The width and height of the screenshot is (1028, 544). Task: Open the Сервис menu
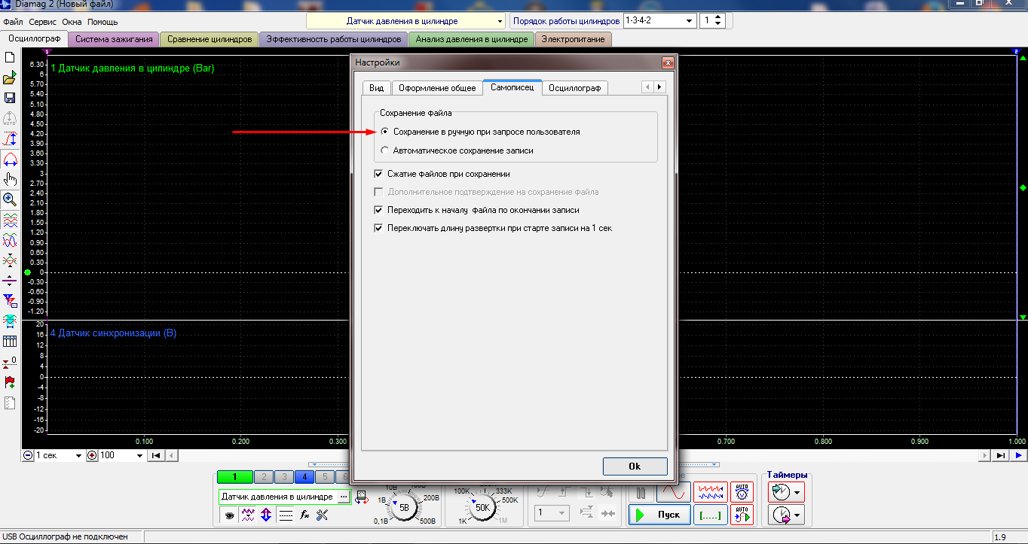coord(43,22)
